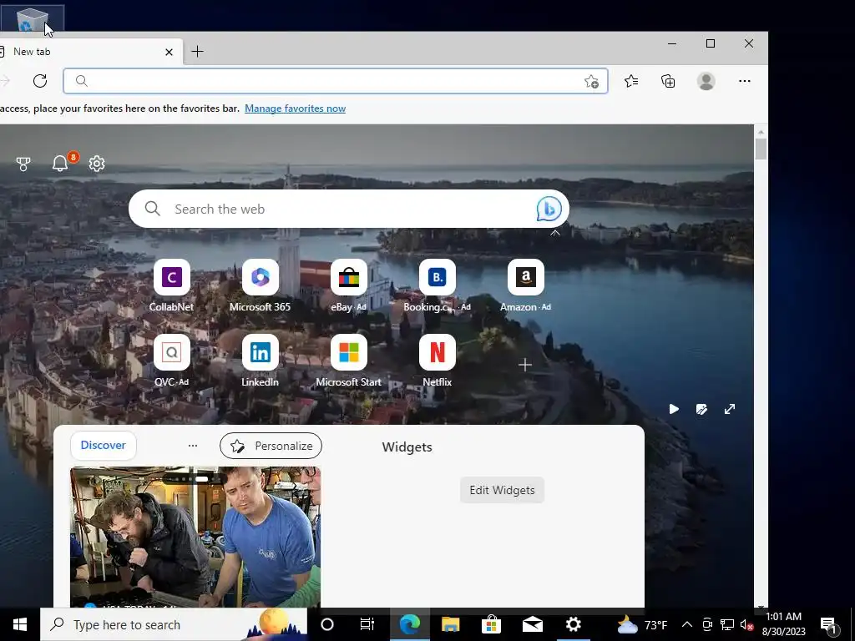Click Microsoft Edge taskbar icon

pos(409,624)
